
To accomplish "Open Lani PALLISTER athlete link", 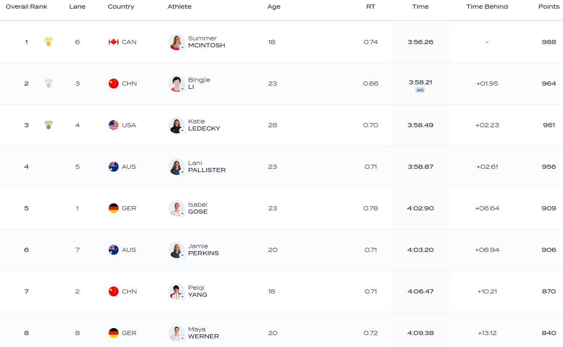I will click(x=207, y=167).
